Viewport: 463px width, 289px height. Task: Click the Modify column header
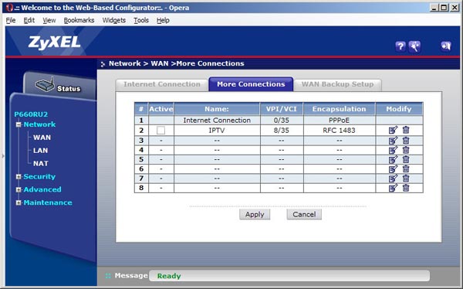click(399, 109)
